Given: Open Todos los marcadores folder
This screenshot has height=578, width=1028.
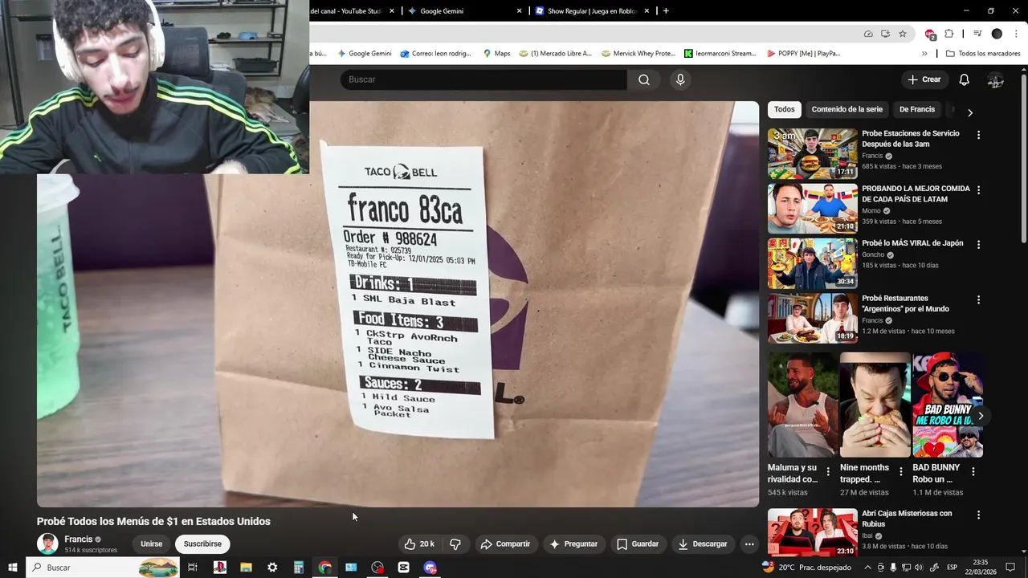Looking at the screenshot, I should pos(983,54).
